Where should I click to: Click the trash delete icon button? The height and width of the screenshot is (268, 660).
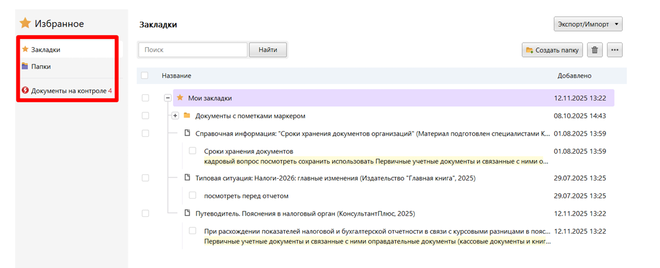(594, 50)
